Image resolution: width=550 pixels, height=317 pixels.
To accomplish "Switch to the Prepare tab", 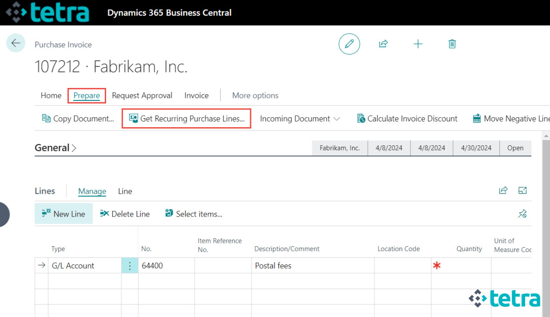I will (87, 95).
